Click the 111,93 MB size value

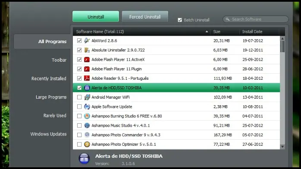[223, 78]
